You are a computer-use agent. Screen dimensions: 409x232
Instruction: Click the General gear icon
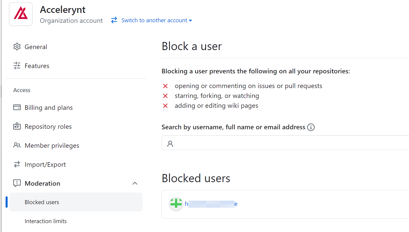coord(17,47)
